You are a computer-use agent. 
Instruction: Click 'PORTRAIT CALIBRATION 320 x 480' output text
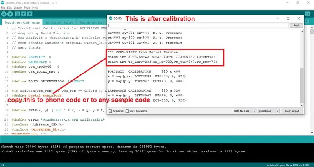[144, 71]
